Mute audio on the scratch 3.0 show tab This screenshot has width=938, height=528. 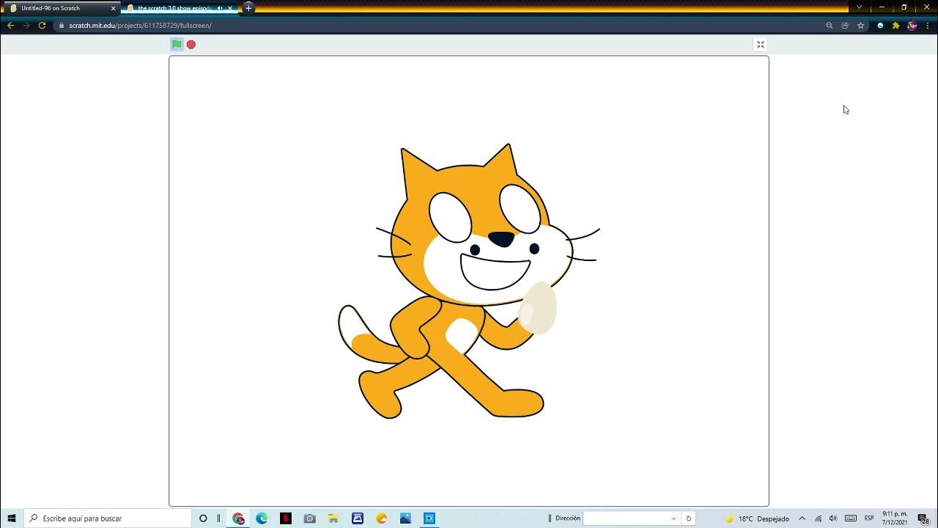(x=219, y=8)
